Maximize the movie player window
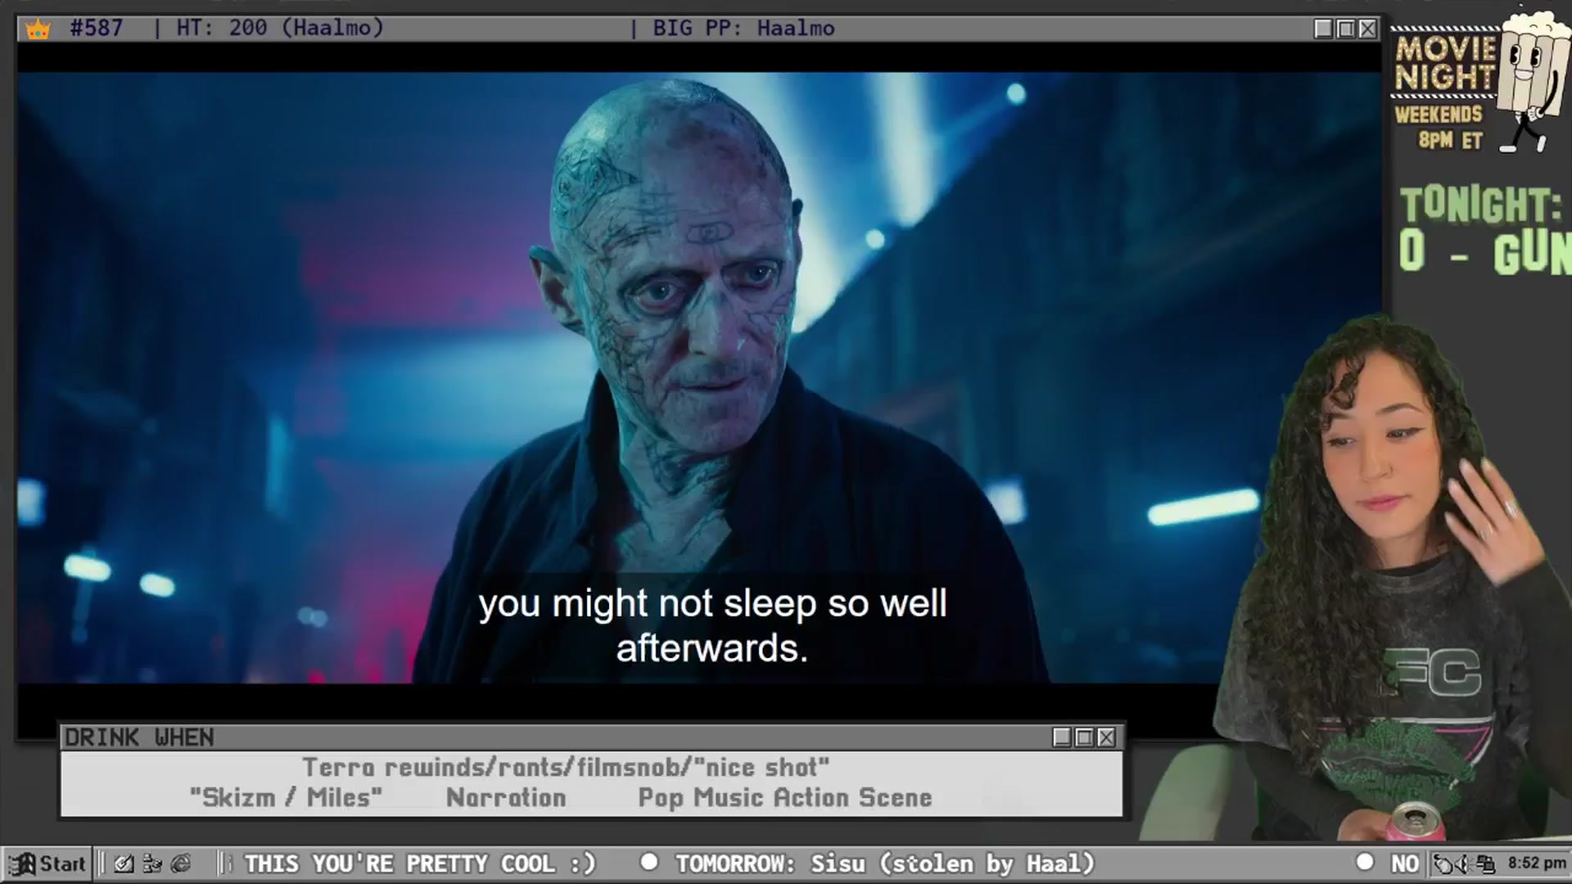The image size is (1572, 884). (1345, 29)
